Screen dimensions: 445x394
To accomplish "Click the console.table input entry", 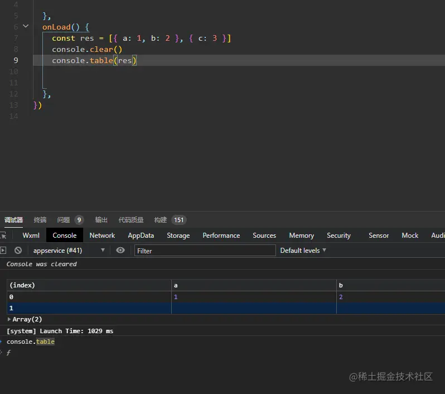I will [30, 342].
